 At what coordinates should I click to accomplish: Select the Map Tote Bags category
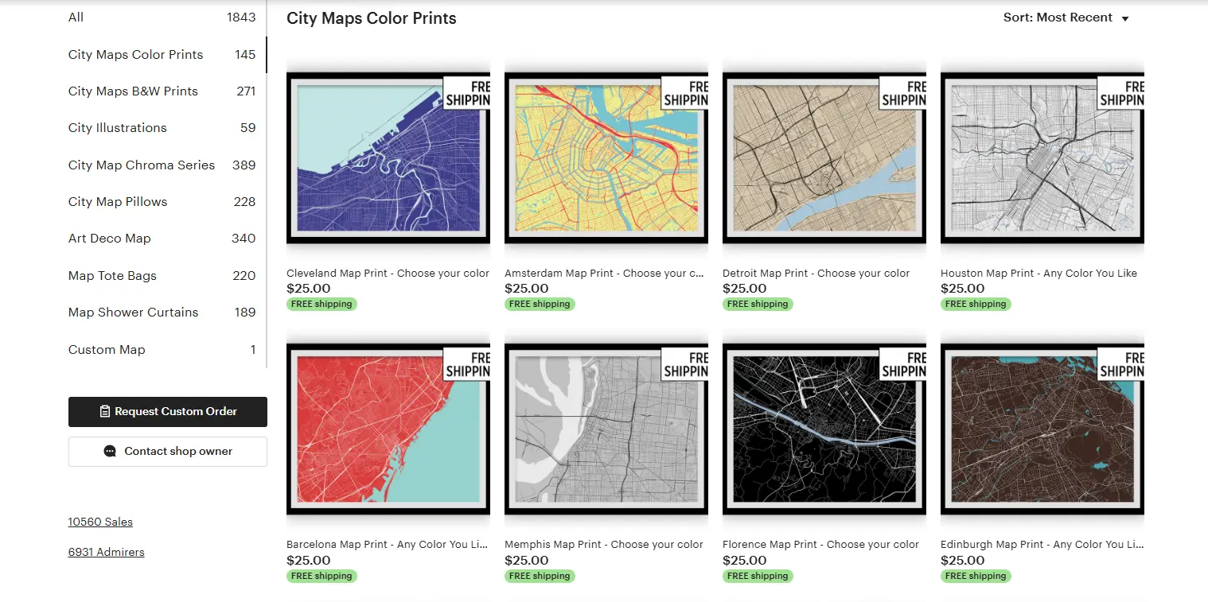point(112,275)
